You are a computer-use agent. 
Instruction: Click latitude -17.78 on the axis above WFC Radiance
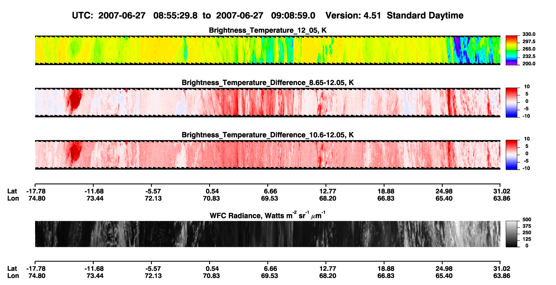point(35,191)
